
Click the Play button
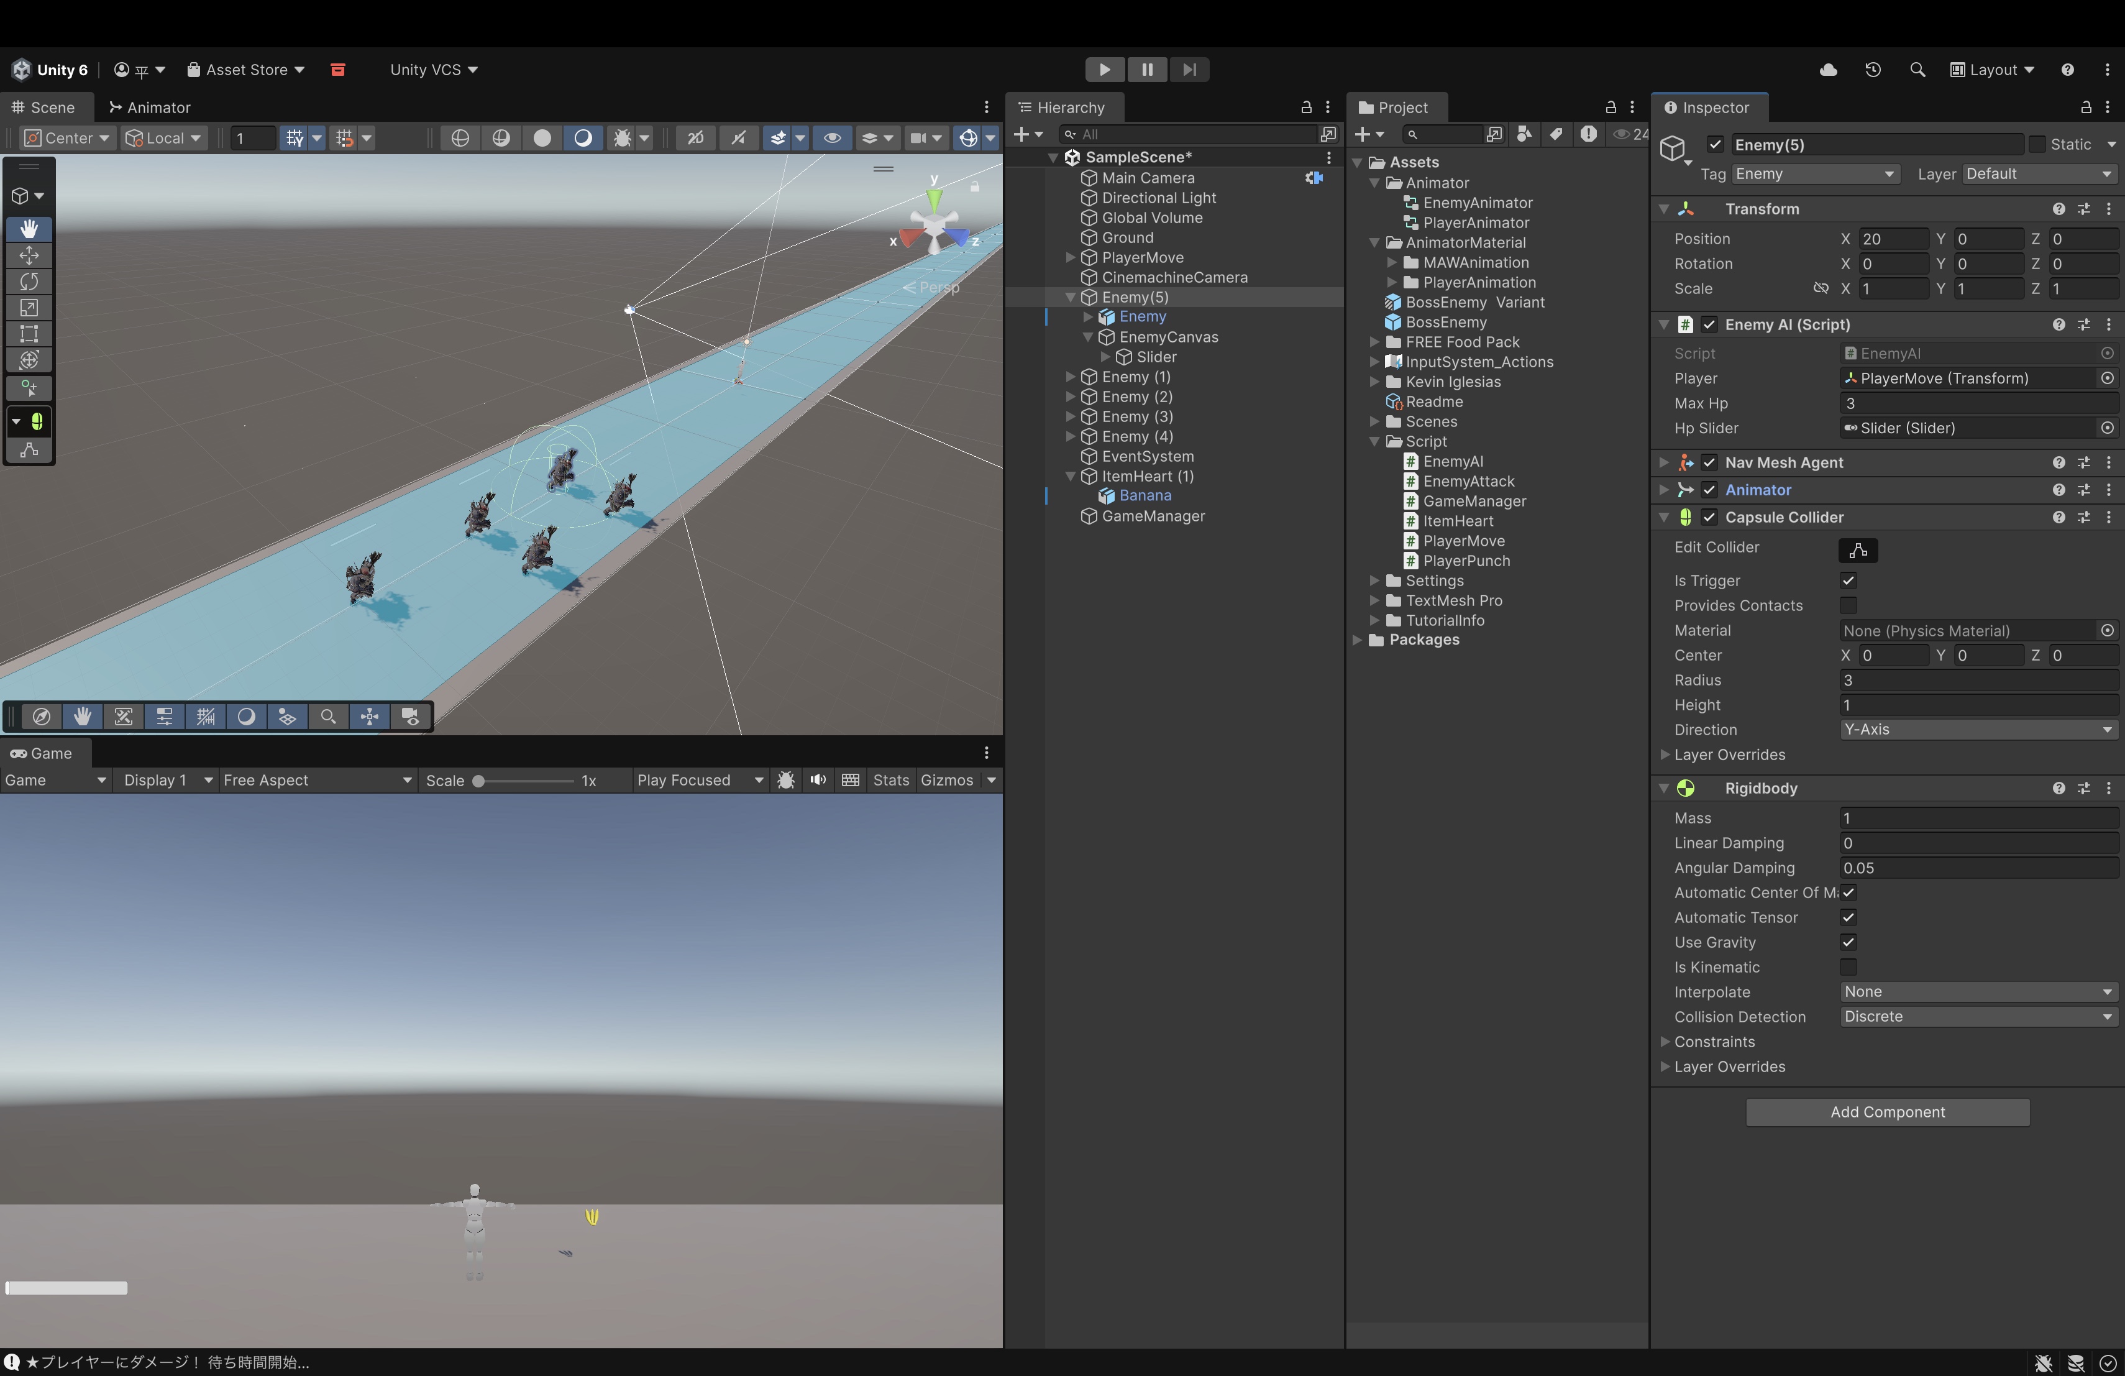click(1105, 70)
